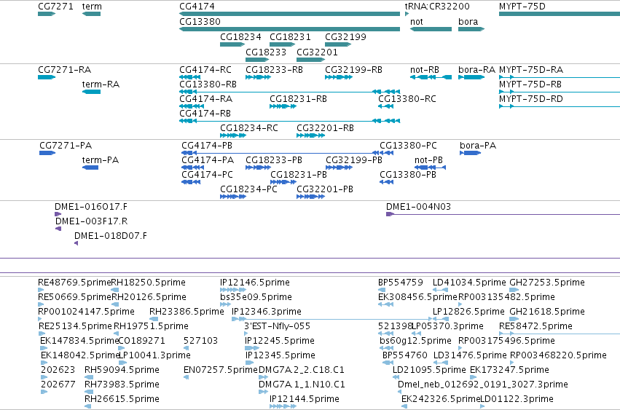
Task: Select transcript CG32199-RB
Action: click(339, 77)
